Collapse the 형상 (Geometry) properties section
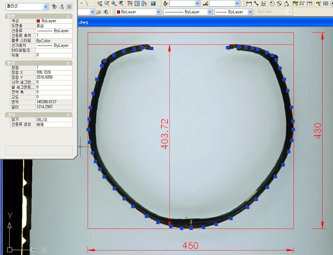This screenshot has height=255, width=333. 68,63
